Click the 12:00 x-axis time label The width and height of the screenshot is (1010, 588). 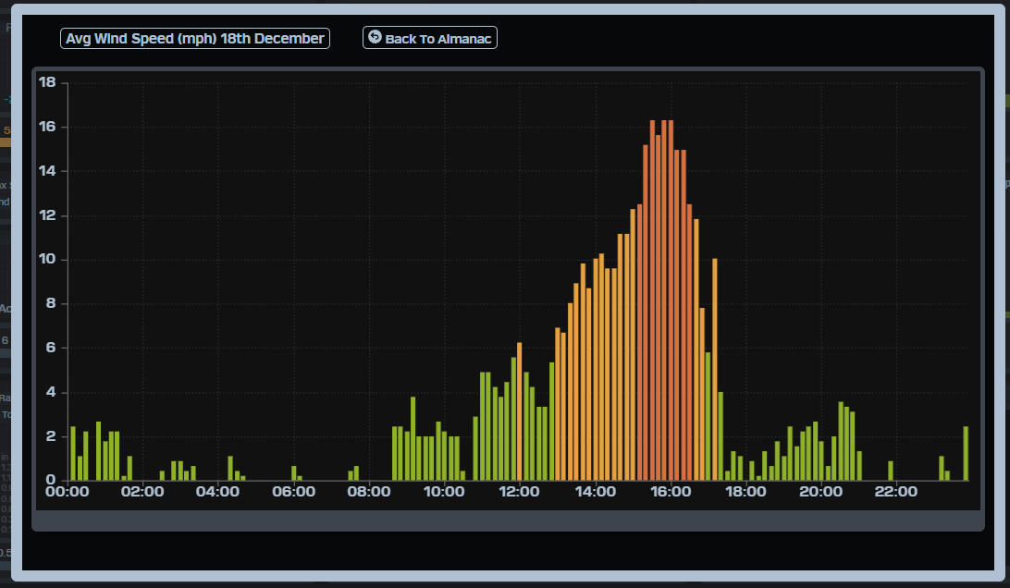(x=520, y=492)
